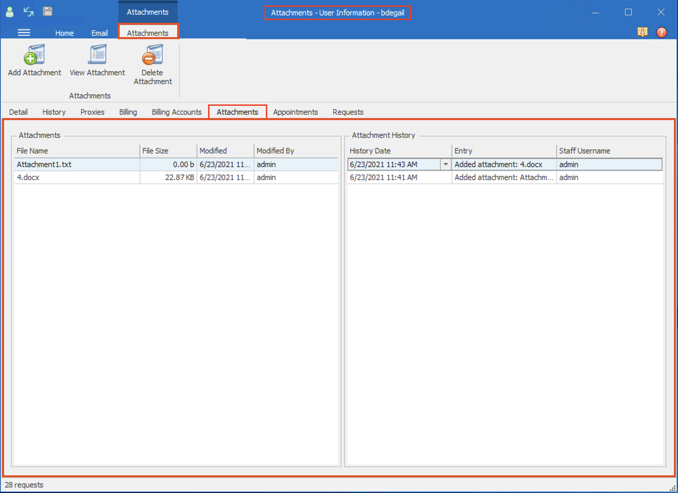The height and width of the screenshot is (493, 678).
Task: Click the save floppy disk icon
Action: click(48, 12)
